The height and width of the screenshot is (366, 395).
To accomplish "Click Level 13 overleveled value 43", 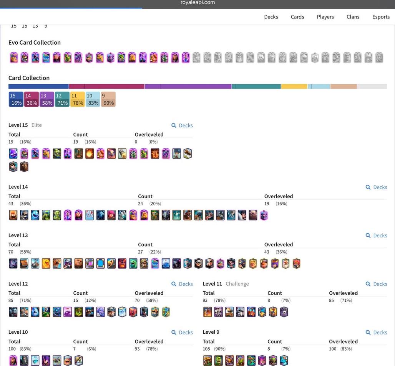I will point(267,252).
